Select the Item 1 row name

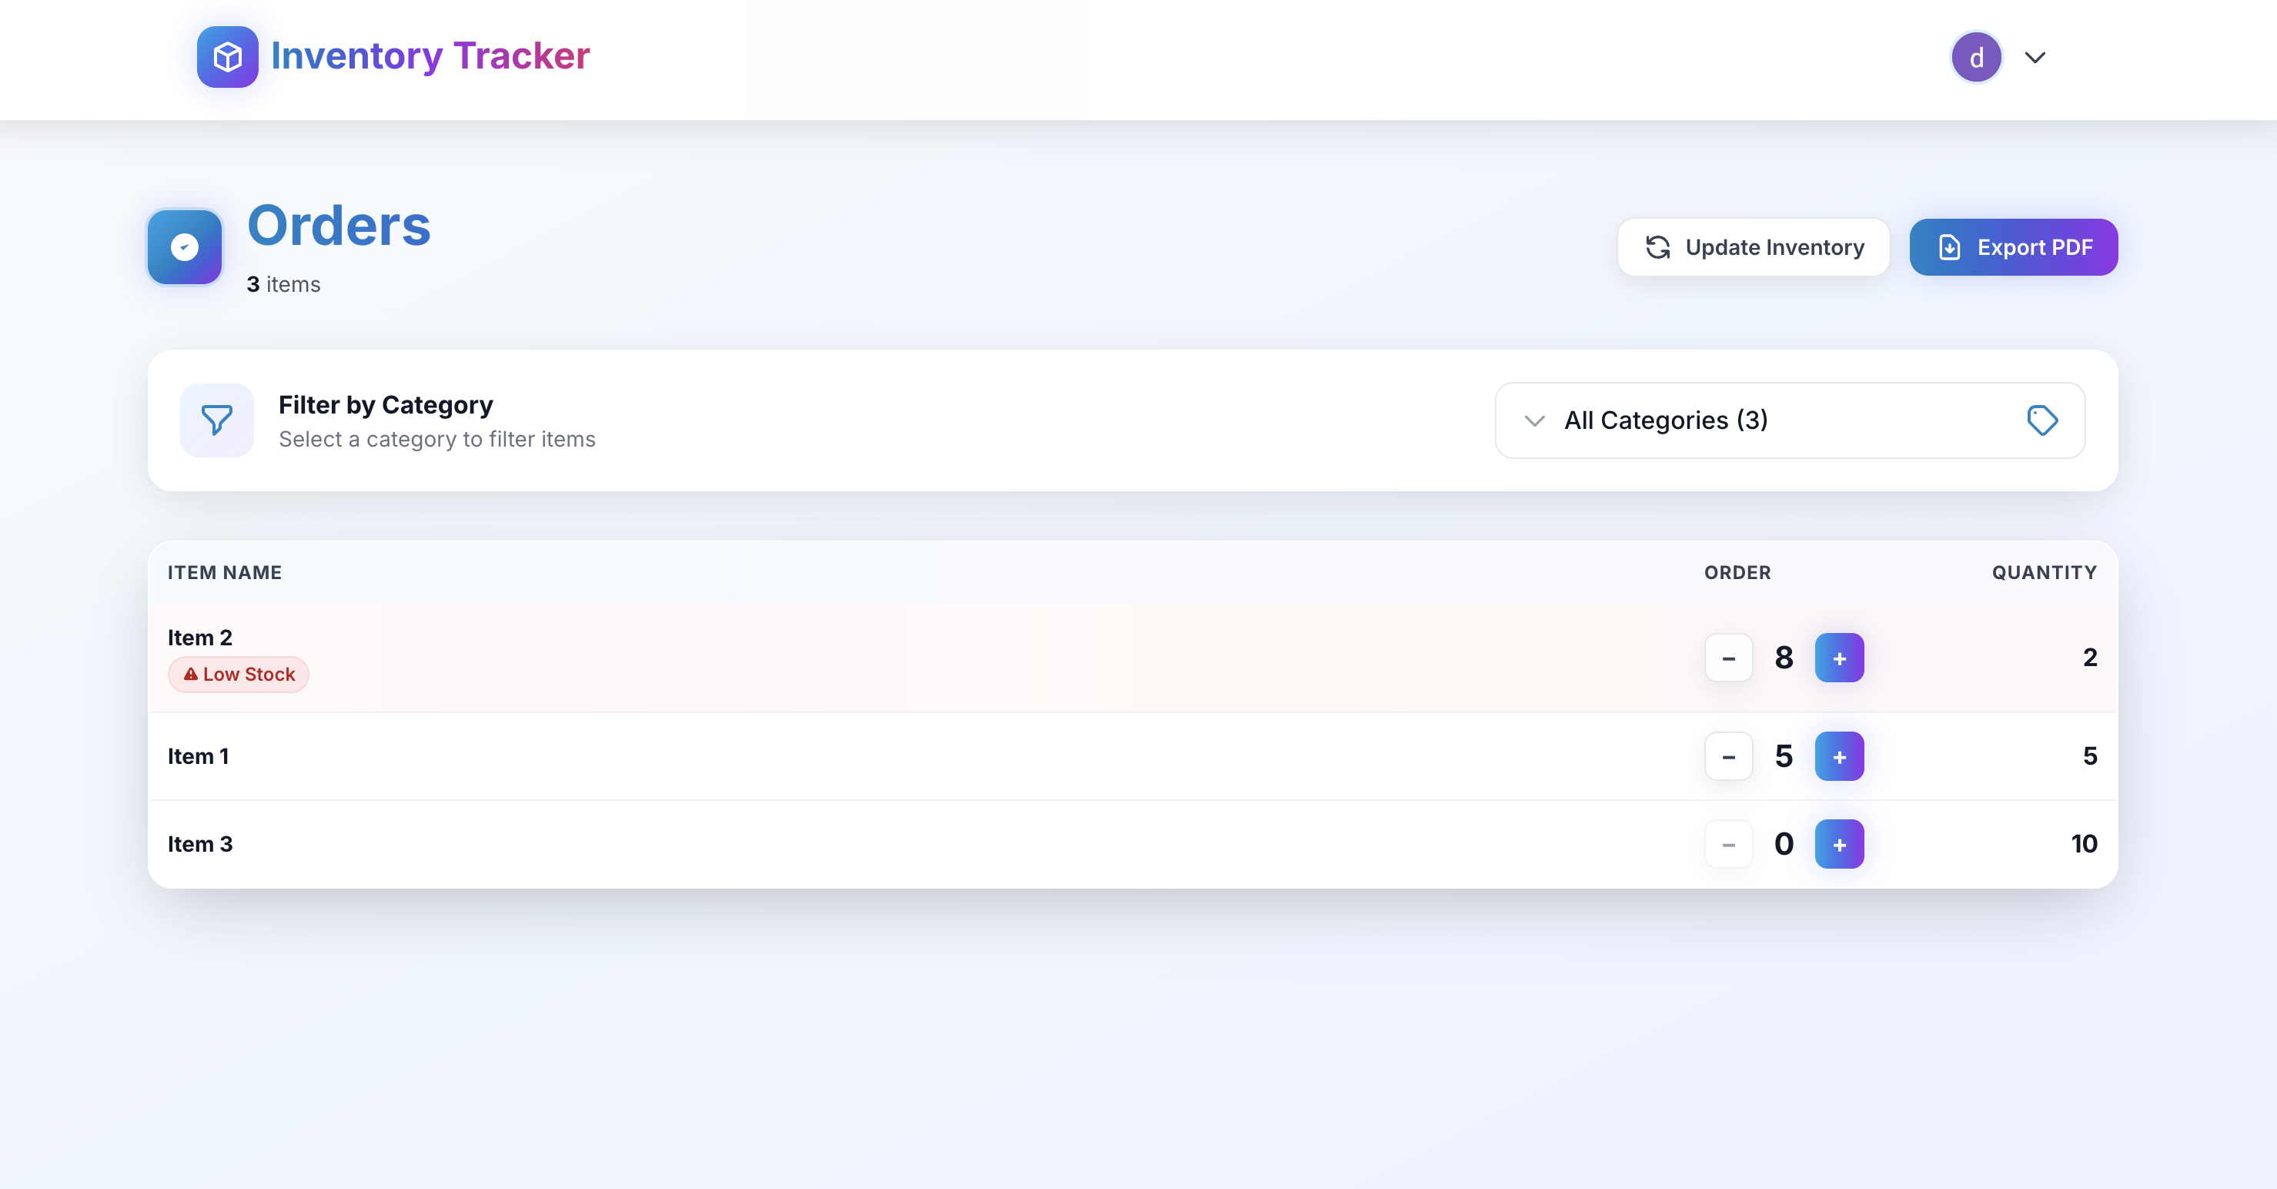(x=198, y=757)
